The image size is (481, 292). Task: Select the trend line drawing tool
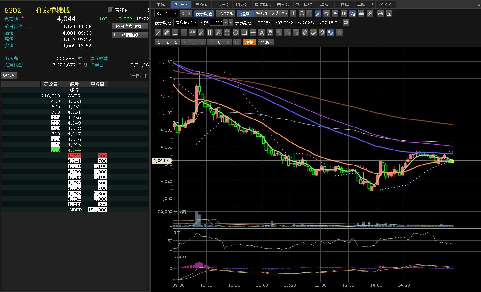(x=158, y=33)
